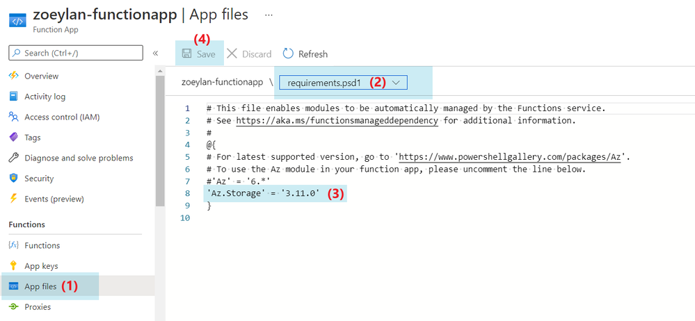695x321 pixels.
Task: Click the 'Az.Storage' = '3.11.0' line
Action: point(263,193)
